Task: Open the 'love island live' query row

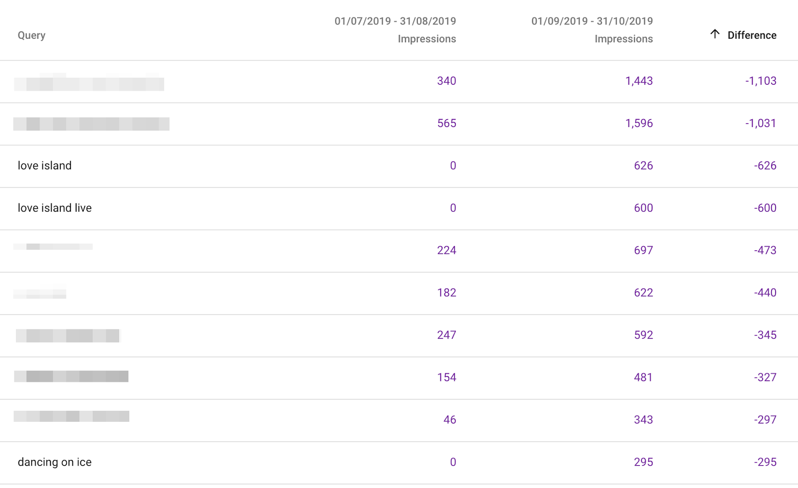Action: tap(55, 208)
